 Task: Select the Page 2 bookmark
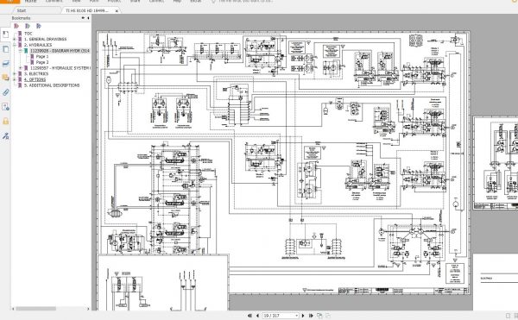[x=42, y=62]
